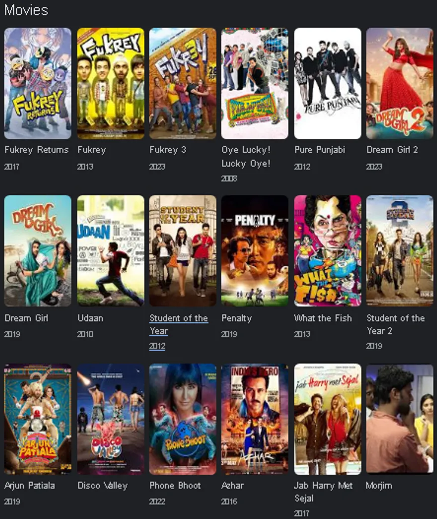Open the Student of the Year 2 poster
This screenshot has height=519, width=437.
tap(400, 251)
